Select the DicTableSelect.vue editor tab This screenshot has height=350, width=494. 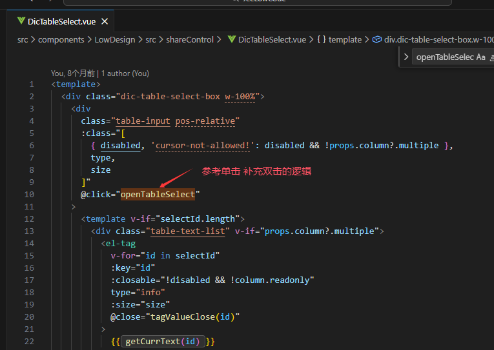pyautogui.click(x=61, y=21)
